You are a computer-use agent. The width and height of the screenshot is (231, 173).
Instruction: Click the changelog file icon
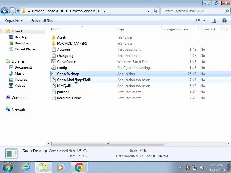point(54,55)
